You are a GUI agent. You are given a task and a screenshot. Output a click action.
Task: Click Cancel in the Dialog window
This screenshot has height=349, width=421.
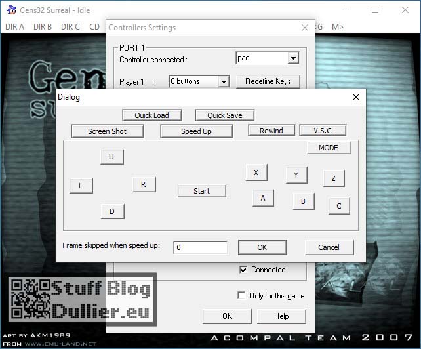329,247
